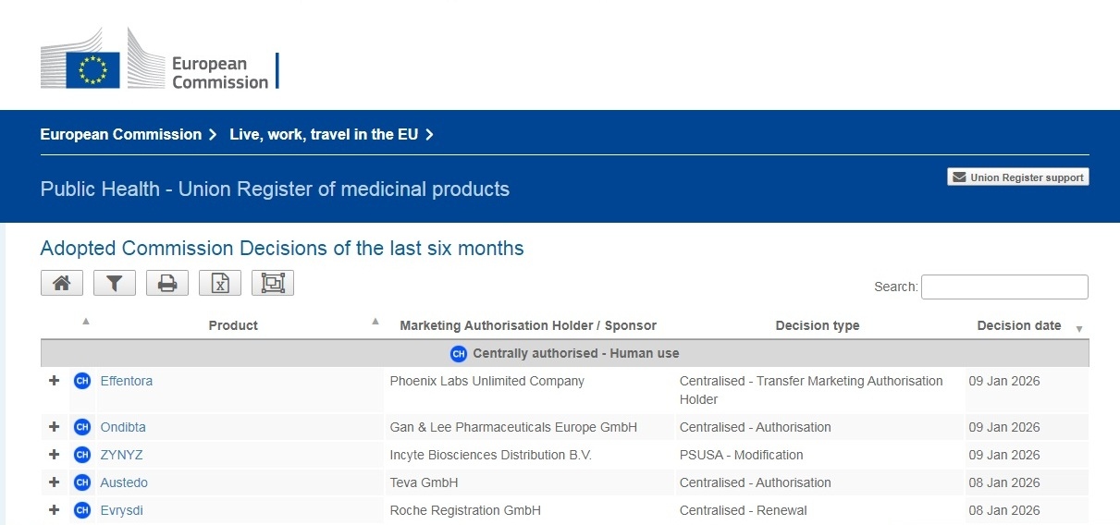Click the Union Register support button

pos(1017,177)
